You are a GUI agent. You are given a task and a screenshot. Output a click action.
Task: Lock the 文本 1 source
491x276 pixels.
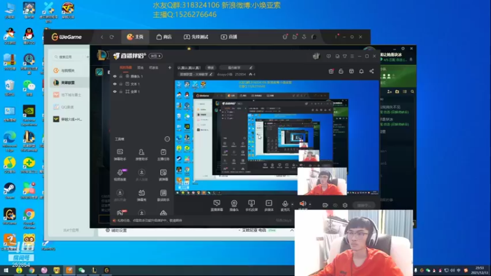point(121,84)
